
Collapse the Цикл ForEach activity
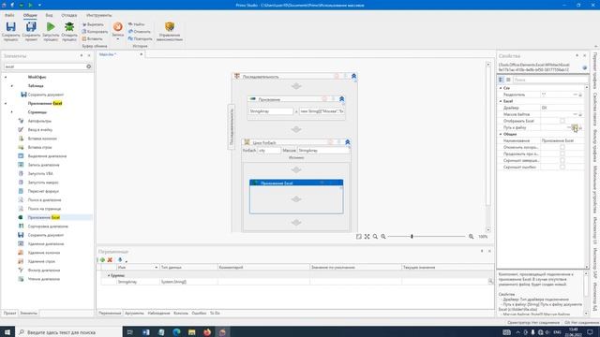tap(348, 142)
